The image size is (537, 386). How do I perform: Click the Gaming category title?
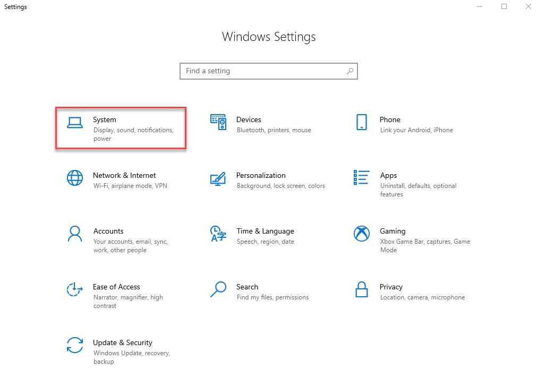393,231
